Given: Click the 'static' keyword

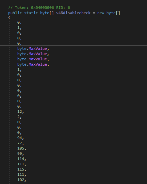Looking at the screenshot, I should coord(31,13).
